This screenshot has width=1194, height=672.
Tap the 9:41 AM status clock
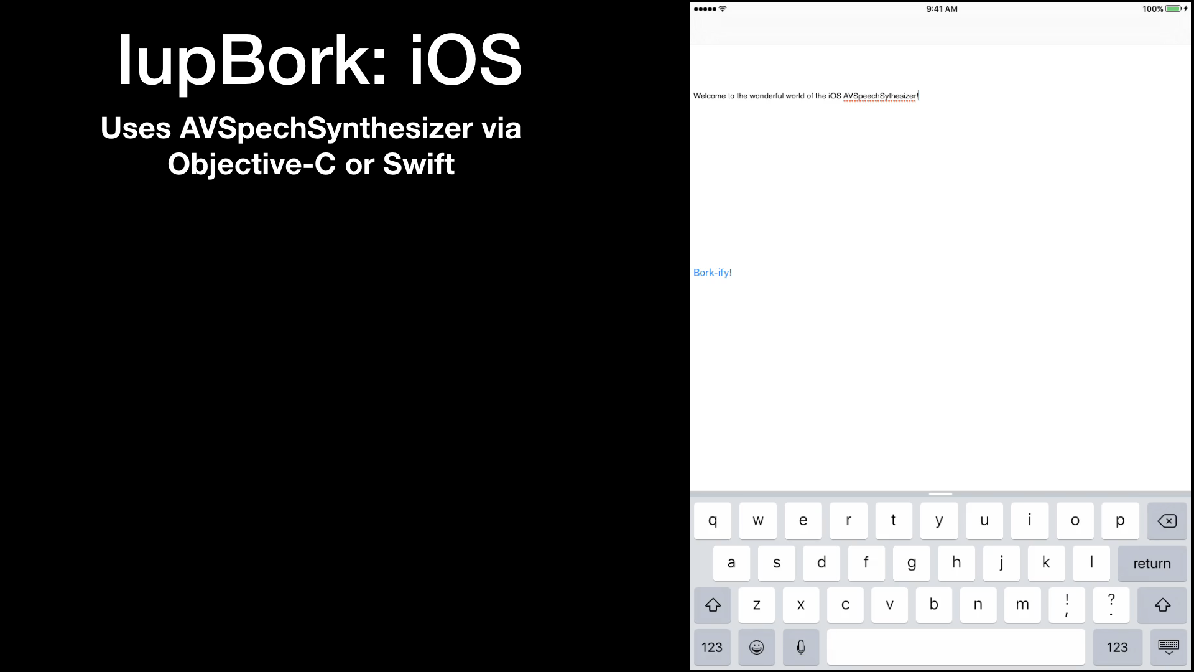click(942, 9)
